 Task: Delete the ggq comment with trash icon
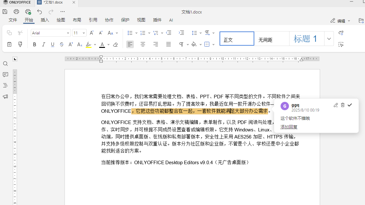[343, 105]
